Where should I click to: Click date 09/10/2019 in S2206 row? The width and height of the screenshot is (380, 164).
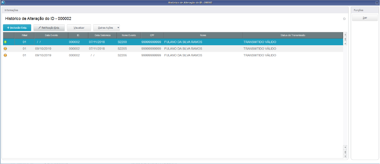[x=43, y=55]
